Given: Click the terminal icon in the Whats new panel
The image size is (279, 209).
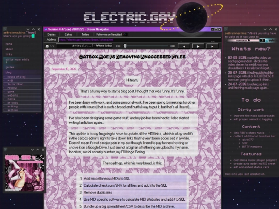Looking at the screenshot, I should click(x=226, y=29).
